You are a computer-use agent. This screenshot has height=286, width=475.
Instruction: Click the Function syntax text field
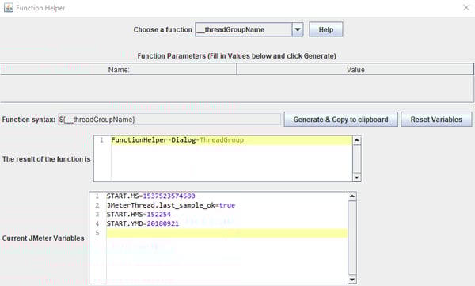169,120
